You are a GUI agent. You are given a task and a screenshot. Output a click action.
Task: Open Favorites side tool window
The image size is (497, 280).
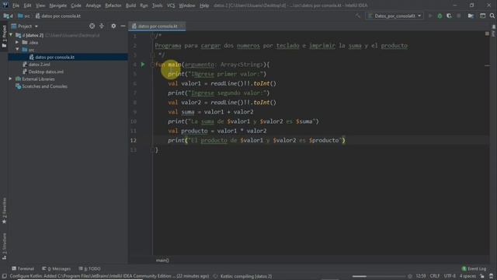coord(4,211)
